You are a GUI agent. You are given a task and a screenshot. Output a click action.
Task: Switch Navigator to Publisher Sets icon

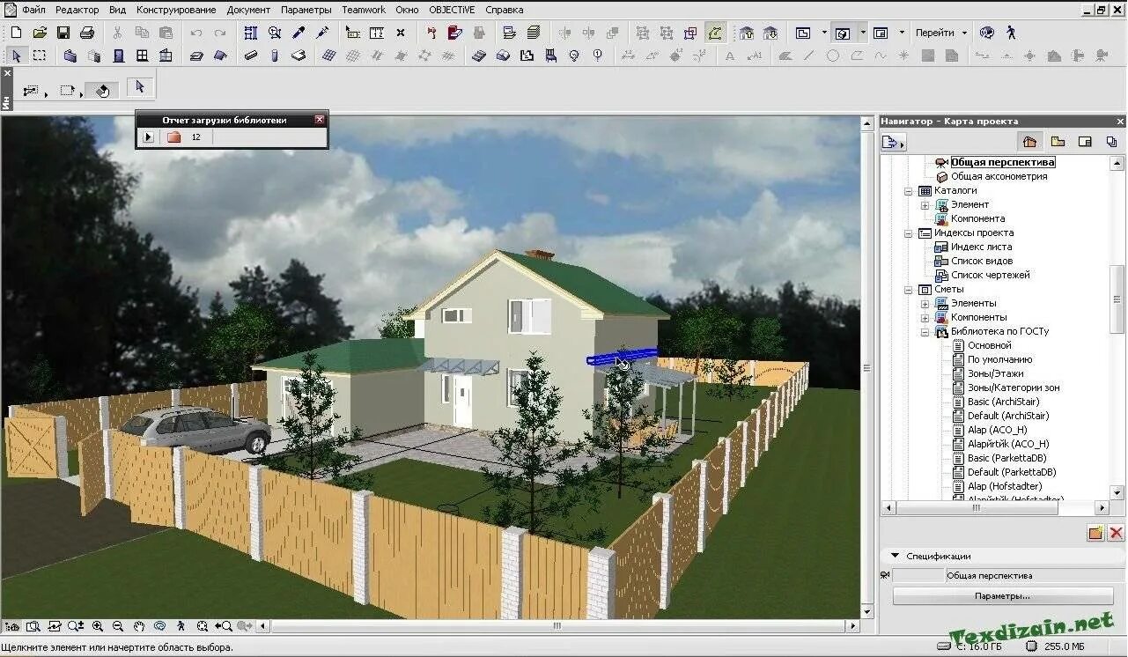[1111, 141]
